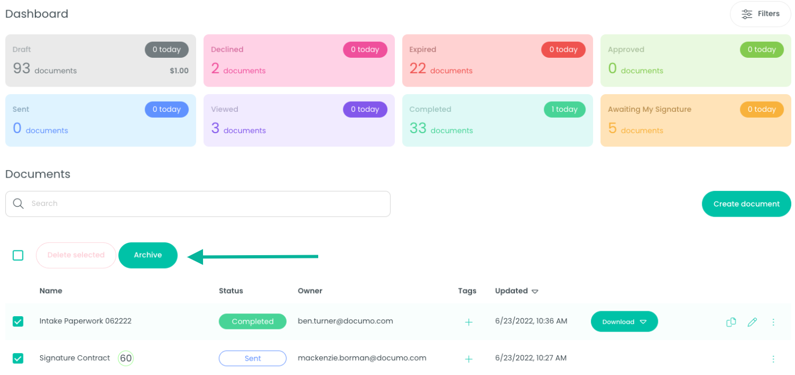Select the duplicate document icon for Intake Paperwork
The height and width of the screenshot is (375, 795).
pyautogui.click(x=731, y=322)
